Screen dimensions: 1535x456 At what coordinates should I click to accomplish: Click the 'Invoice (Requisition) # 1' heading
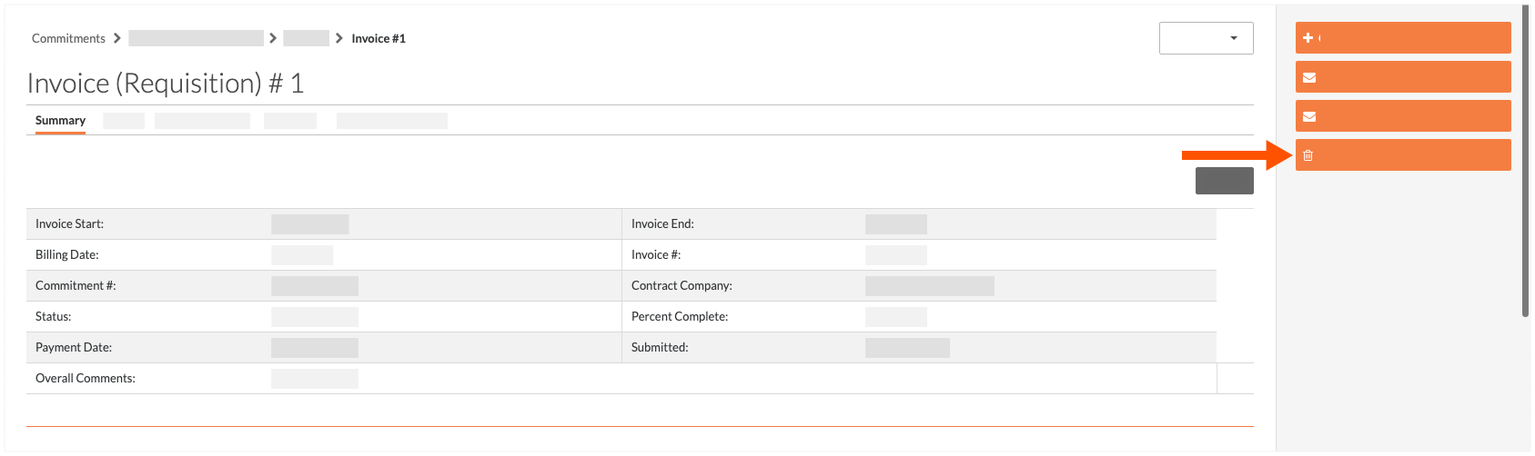pyautogui.click(x=166, y=84)
